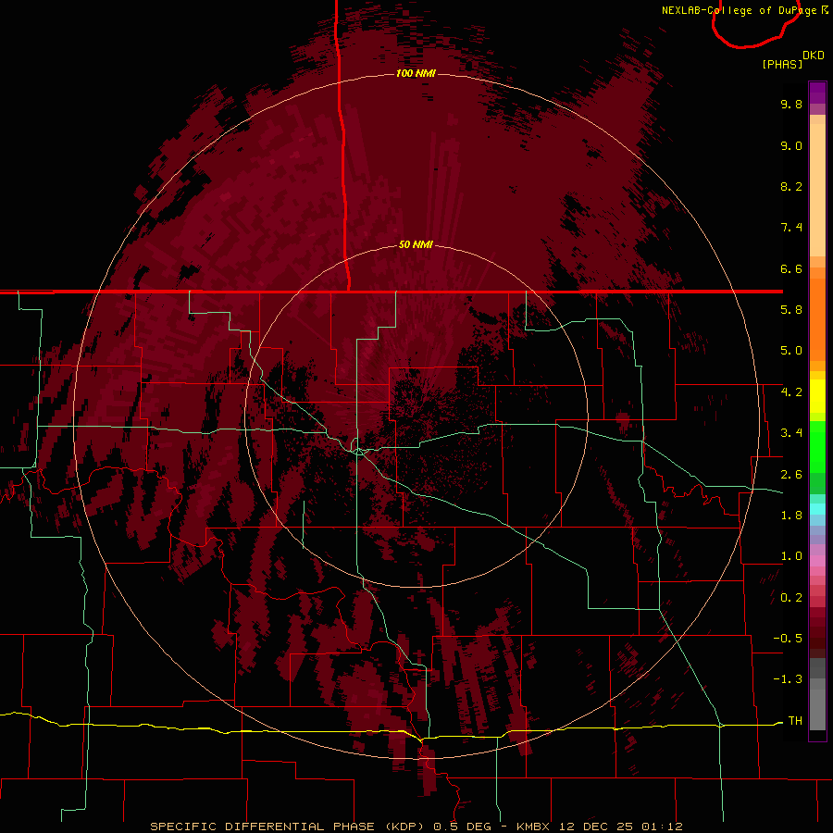Click the [PHAS] legend label

(782, 64)
